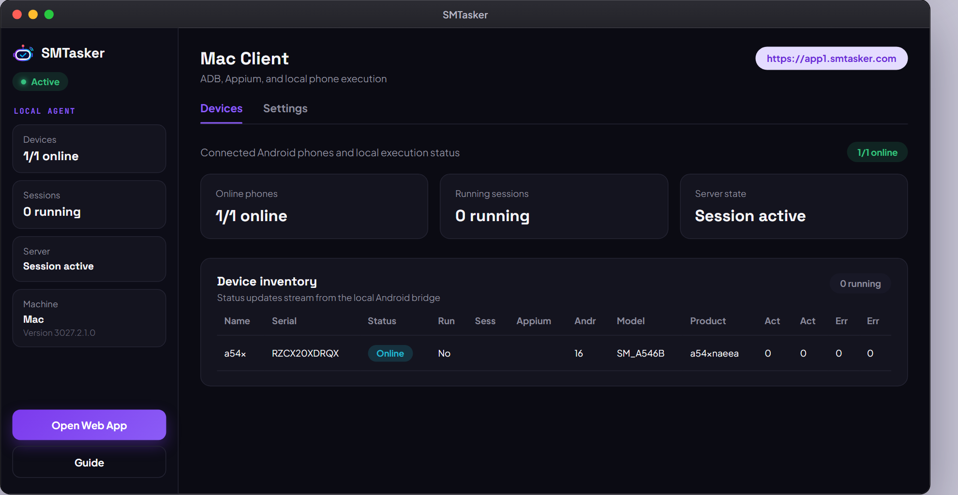
Task: Click the 1/1 online green badge
Action: [877, 152]
